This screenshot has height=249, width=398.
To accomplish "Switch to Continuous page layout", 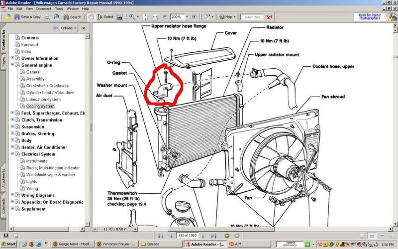I will coord(372,236).
